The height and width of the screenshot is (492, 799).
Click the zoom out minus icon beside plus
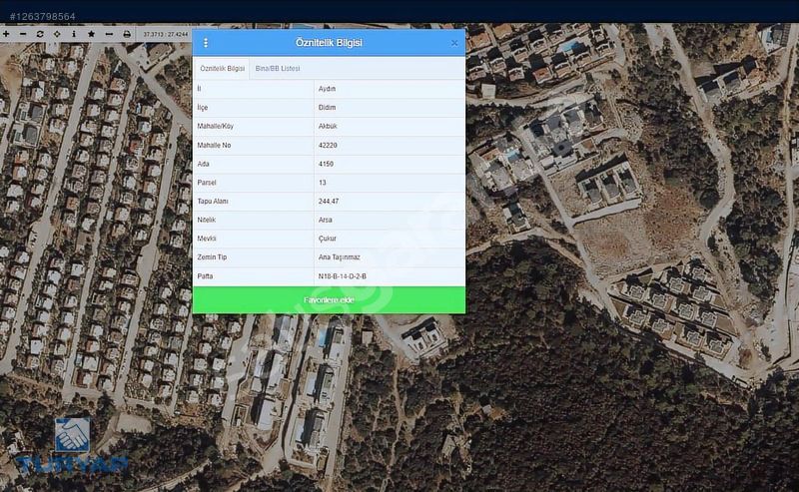point(23,34)
